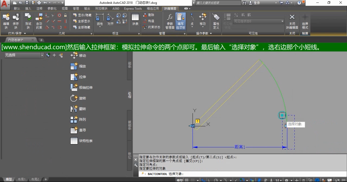Viewport: 347px width, 182px height.
Task: Open Attribute Definition (属性定义)
Action: [x=216, y=21]
